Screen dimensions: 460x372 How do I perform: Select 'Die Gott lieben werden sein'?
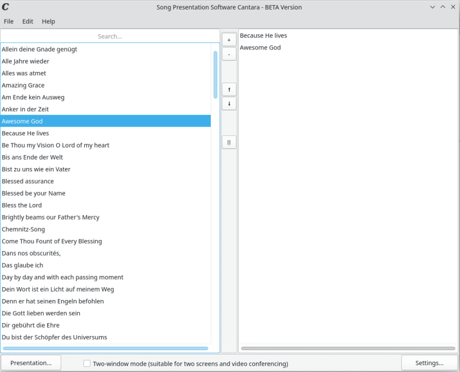(106, 314)
